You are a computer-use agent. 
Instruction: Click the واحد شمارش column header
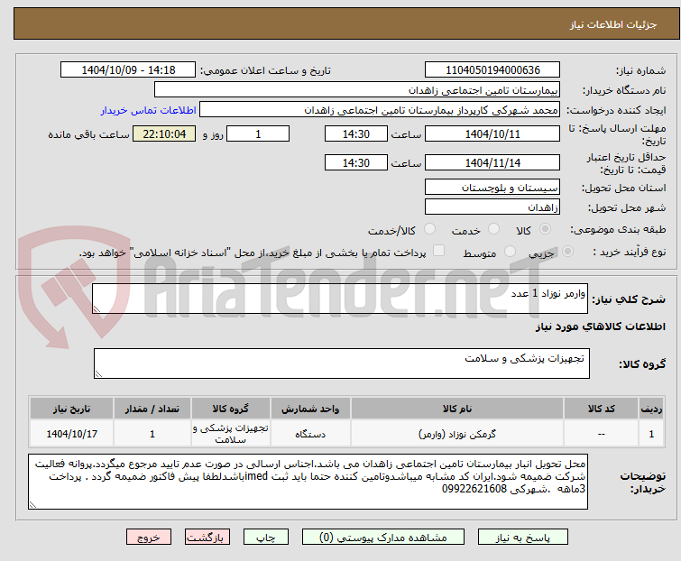(310, 409)
